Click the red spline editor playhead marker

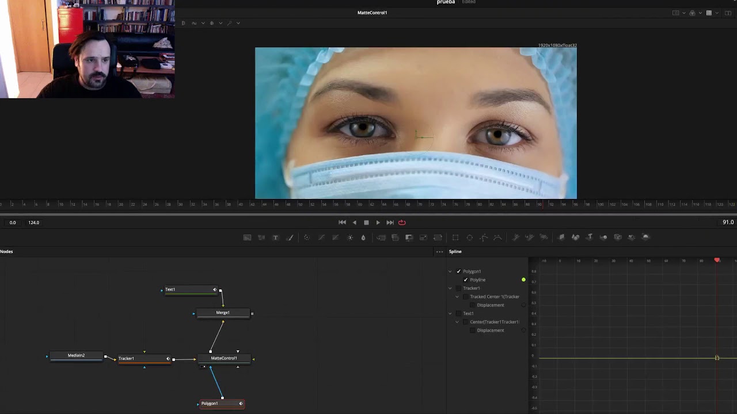717,260
